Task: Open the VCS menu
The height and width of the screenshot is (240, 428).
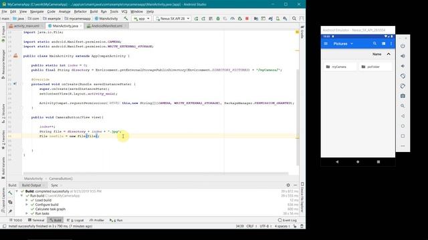Action: coord(124,11)
